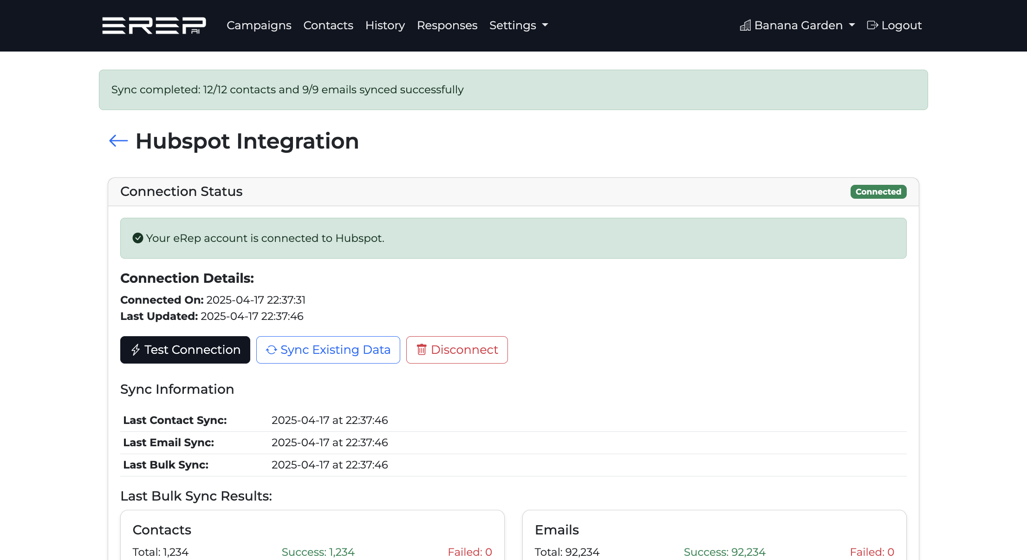
Task: Click the Hubspot Integration page heading
Action: click(x=247, y=141)
